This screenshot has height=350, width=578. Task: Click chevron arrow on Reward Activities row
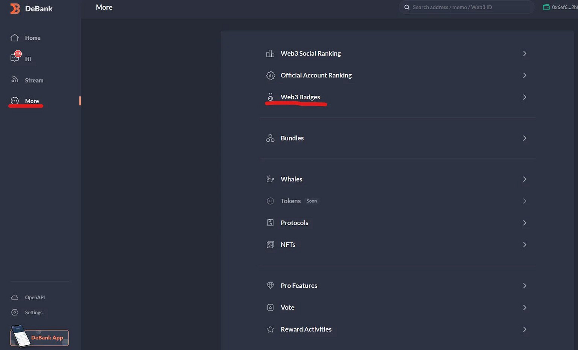tap(524, 329)
